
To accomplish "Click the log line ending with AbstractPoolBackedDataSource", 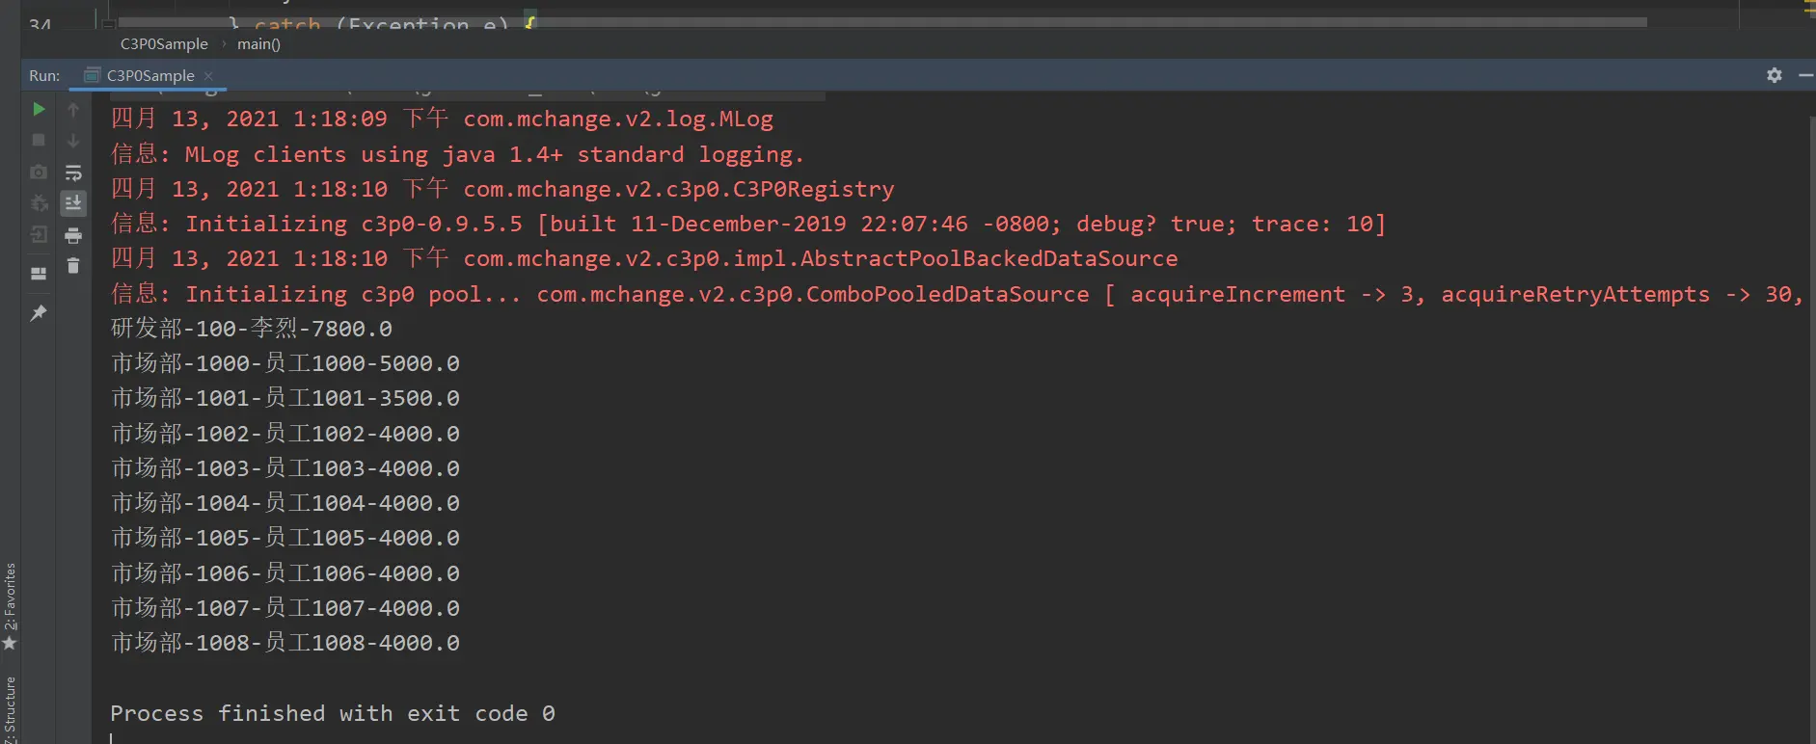I will [x=644, y=258].
